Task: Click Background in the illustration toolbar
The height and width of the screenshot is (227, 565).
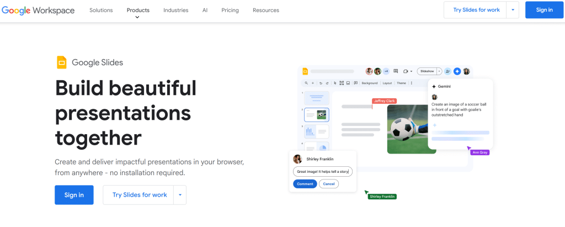Action: tap(370, 83)
